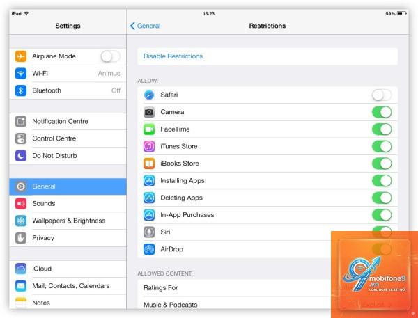Tap the Siri microphone icon

click(149, 232)
